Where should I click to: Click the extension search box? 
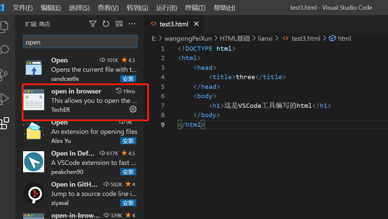point(80,42)
